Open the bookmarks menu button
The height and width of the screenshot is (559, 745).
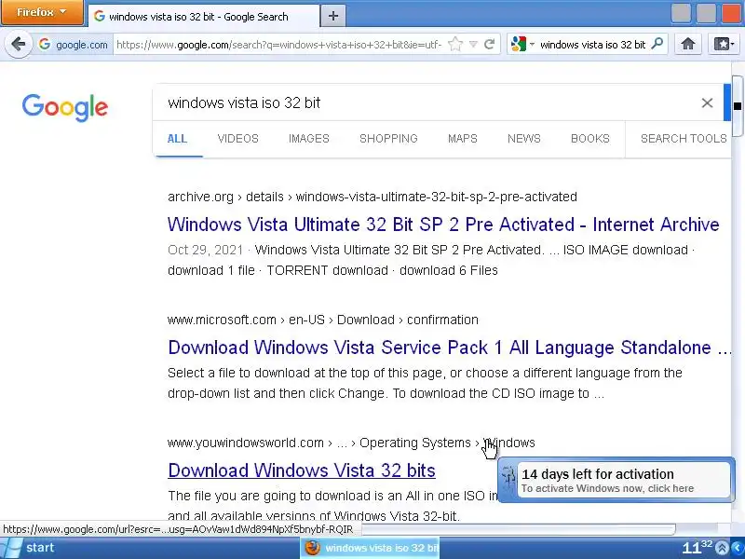(725, 44)
